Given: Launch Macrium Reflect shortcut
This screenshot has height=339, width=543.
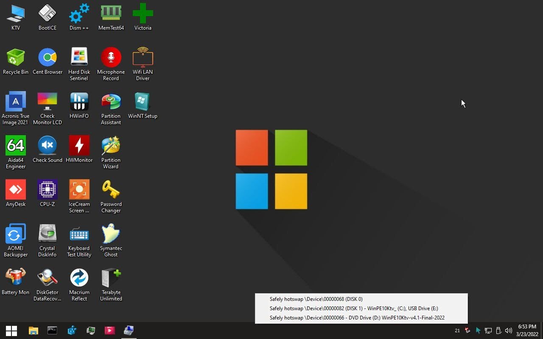Looking at the screenshot, I should pyautogui.click(x=79, y=284).
